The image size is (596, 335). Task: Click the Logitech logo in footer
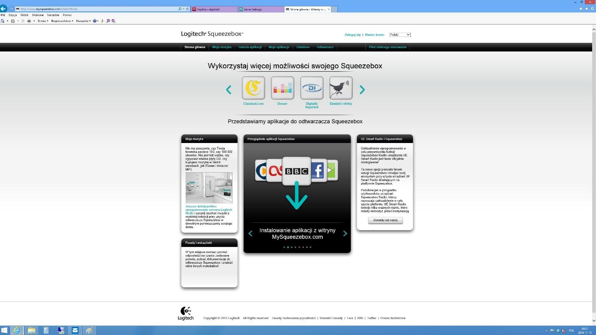coord(186,313)
